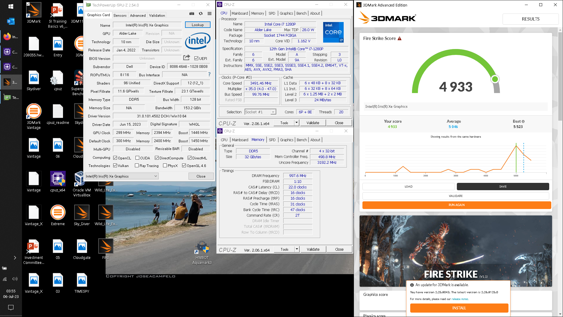Switch to GPU-Z Validation tab
This screenshot has width=563, height=317.
point(157,15)
